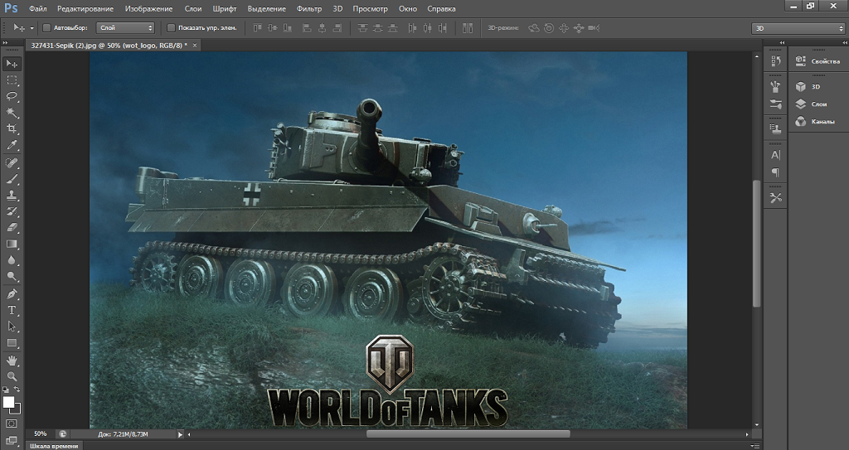Activate the 3D slide mode

pyautogui.click(x=578, y=27)
